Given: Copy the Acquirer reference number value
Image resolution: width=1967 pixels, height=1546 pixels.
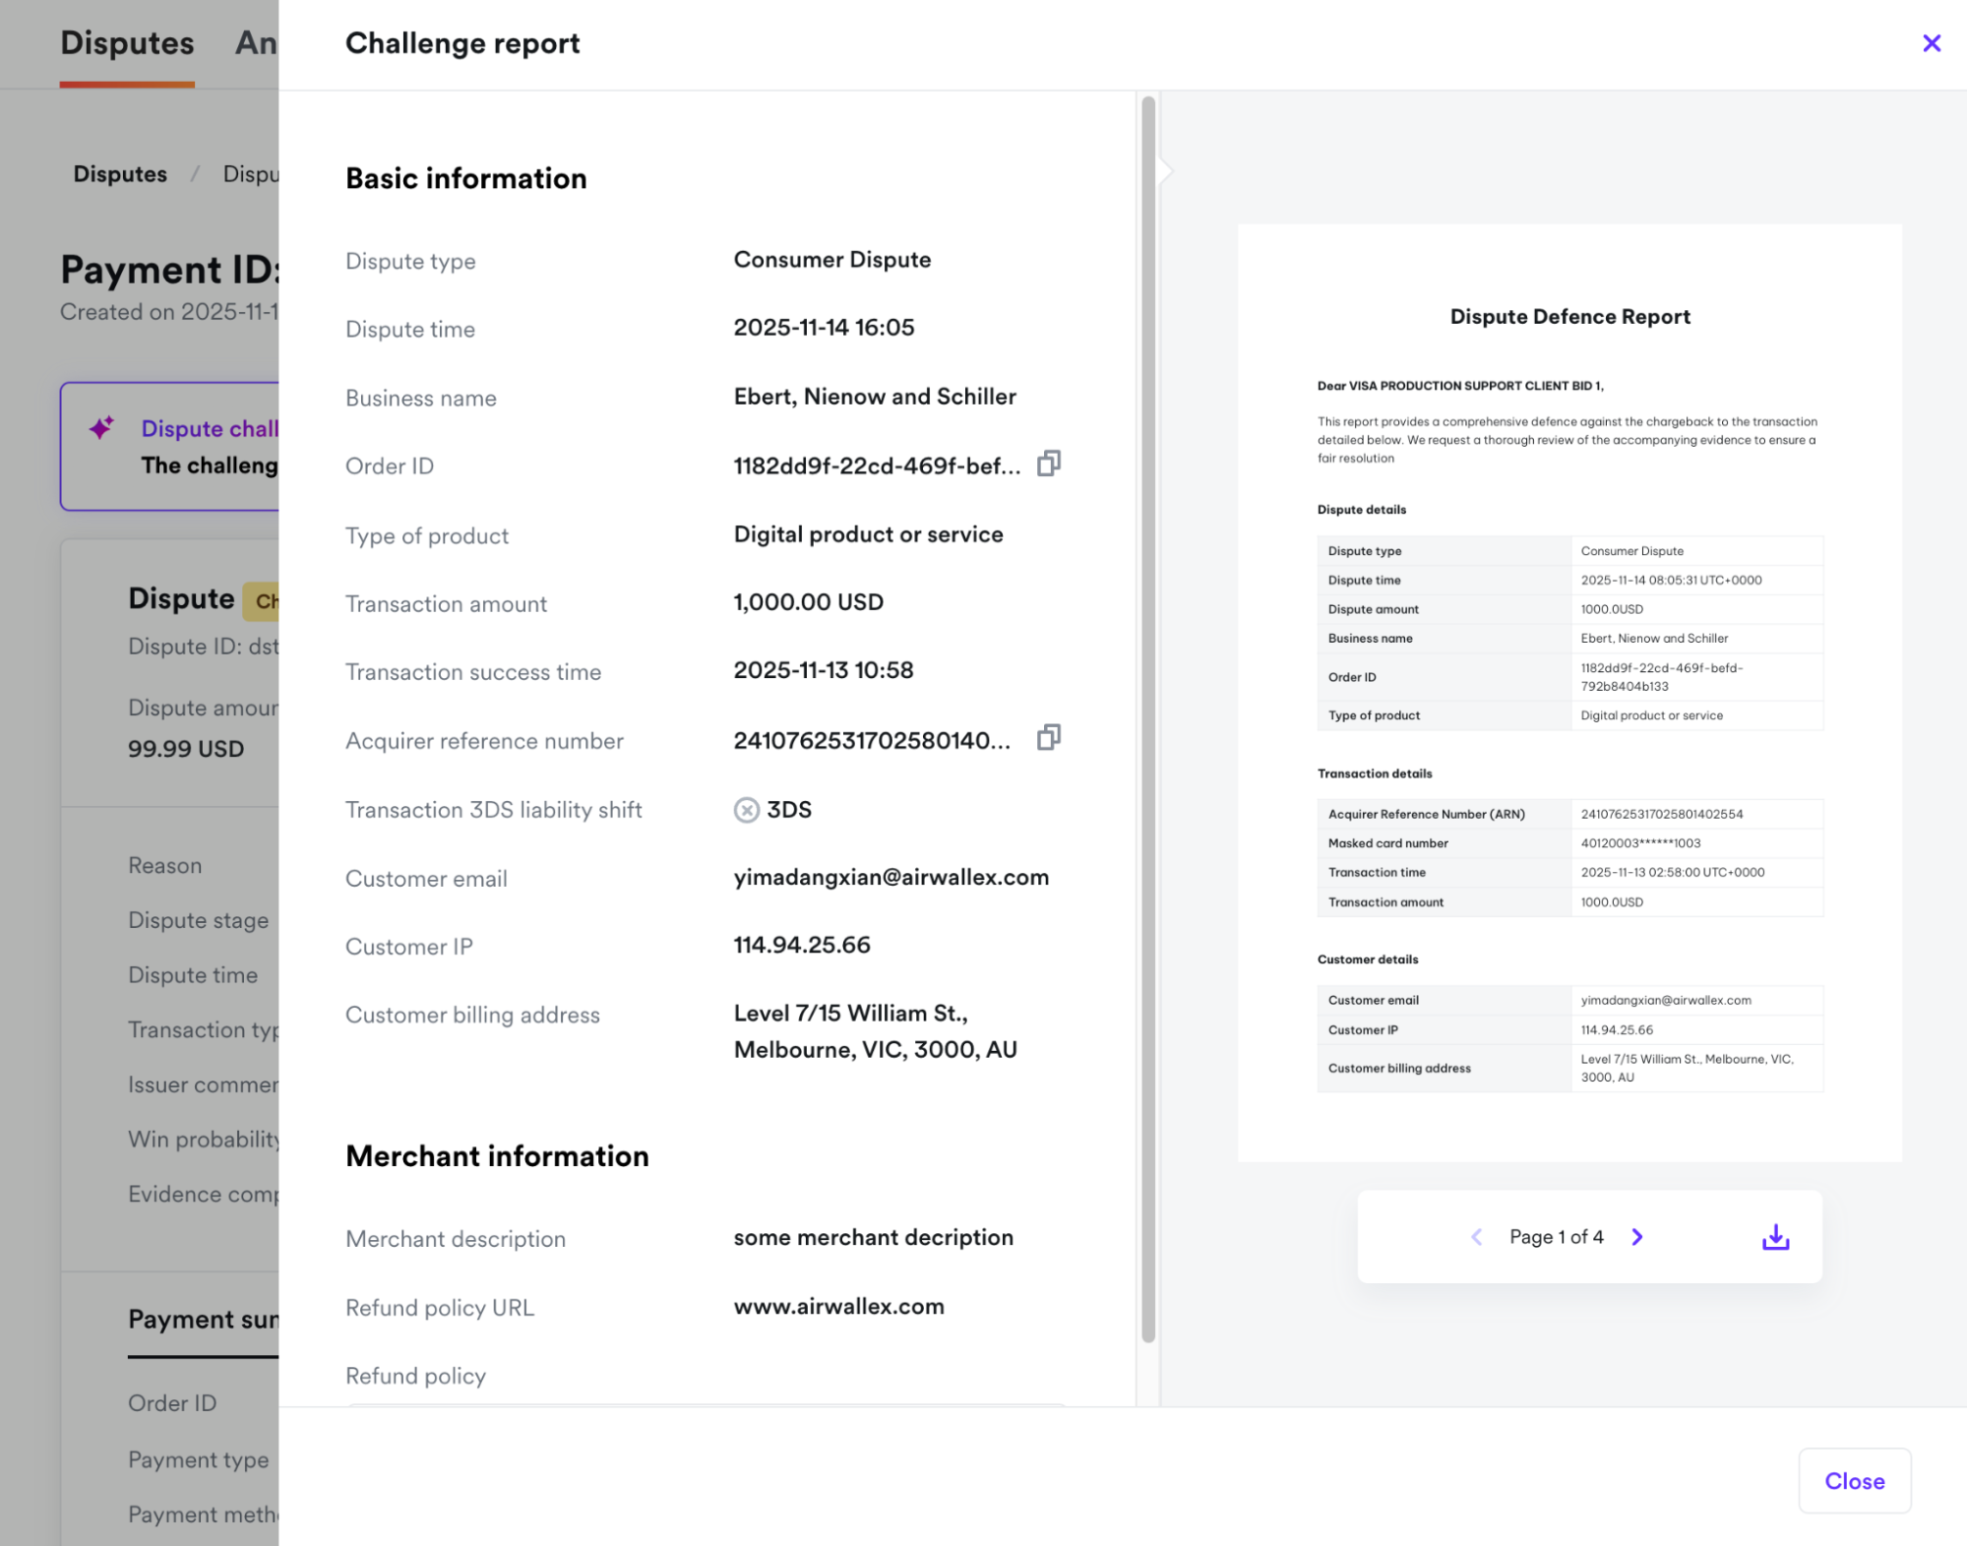Looking at the screenshot, I should [x=1047, y=738].
